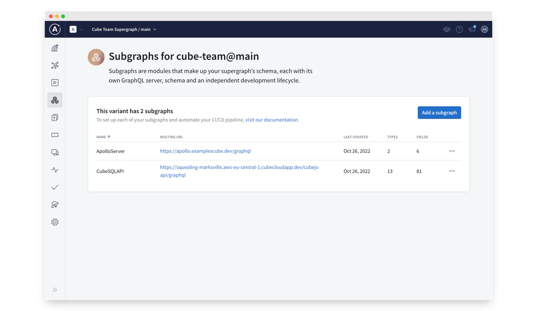Screen dimensions: 537x311
Task: Click the types count 2 for ApolloServer
Action: point(389,151)
